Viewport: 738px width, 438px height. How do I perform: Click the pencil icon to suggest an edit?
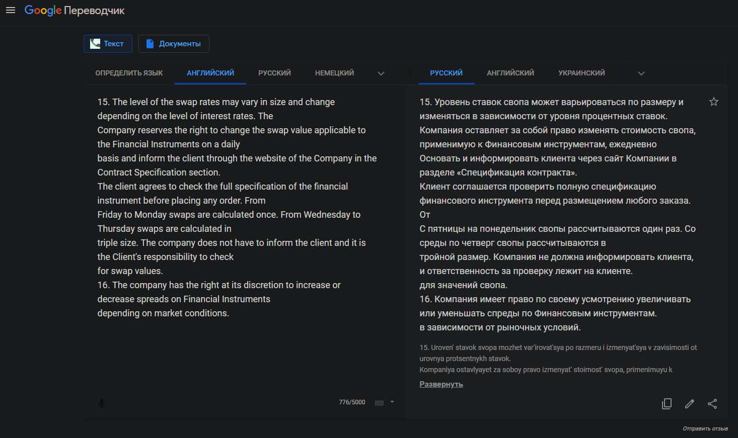[x=690, y=404]
